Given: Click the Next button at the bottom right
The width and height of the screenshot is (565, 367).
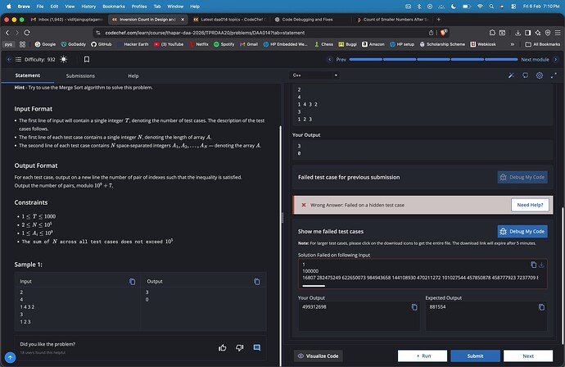Looking at the screenshot, I should pyautogui.click(x=528, y=356).
